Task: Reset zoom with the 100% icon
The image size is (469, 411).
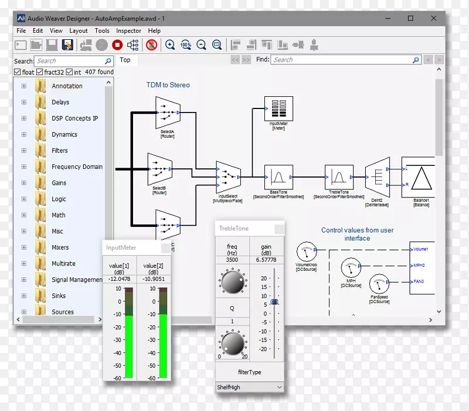Action: coord(186,45)
